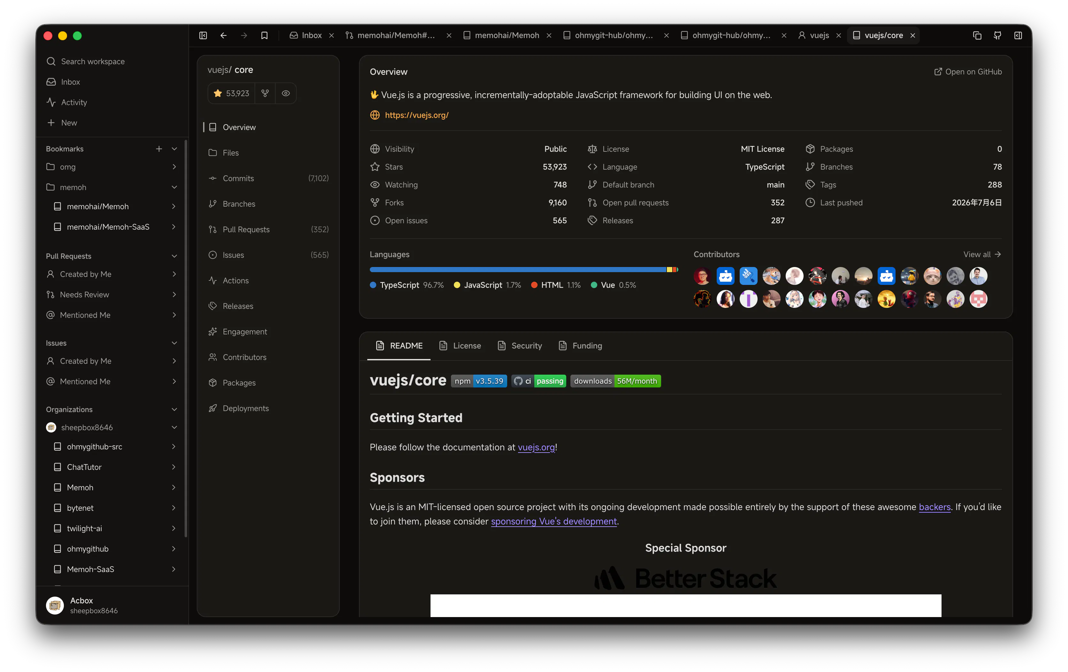This screenshot has width=1068, height=672.
Task: Go back with the left arrow
Action: point(224,35)
